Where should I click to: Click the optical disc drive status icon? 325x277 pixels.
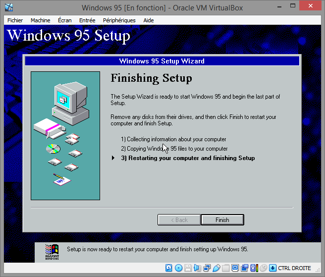[178, 268]
